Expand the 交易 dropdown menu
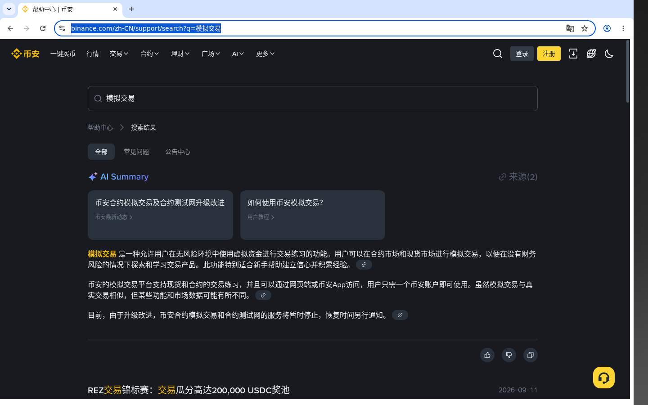 tap(119, 54)
